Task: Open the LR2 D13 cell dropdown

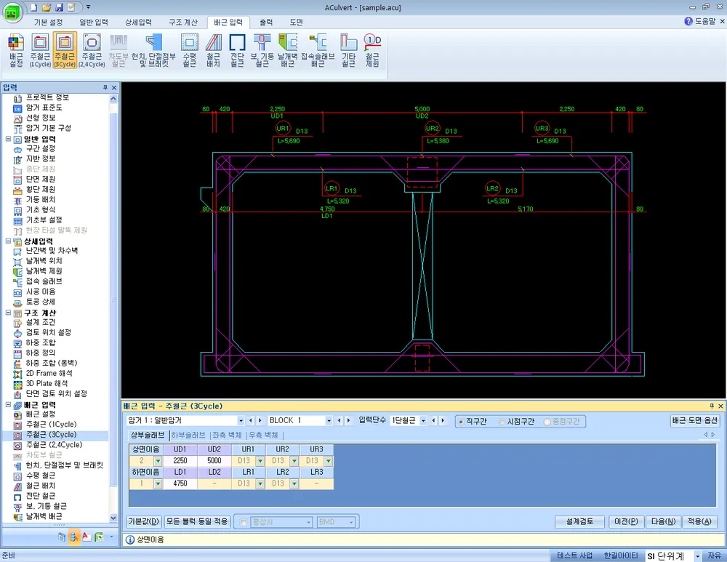Action: 294,483
